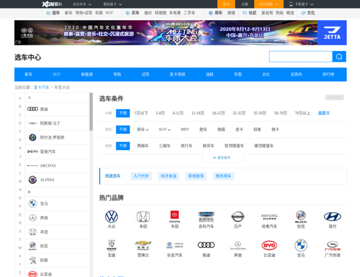This screenshot has height=277, width=360.
Task: Focus the car search input field
Action: [301, 57]
